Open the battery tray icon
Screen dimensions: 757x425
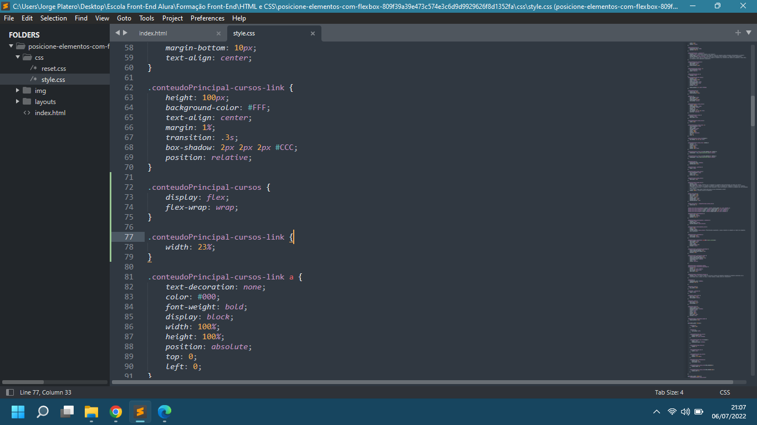(699, 412)
